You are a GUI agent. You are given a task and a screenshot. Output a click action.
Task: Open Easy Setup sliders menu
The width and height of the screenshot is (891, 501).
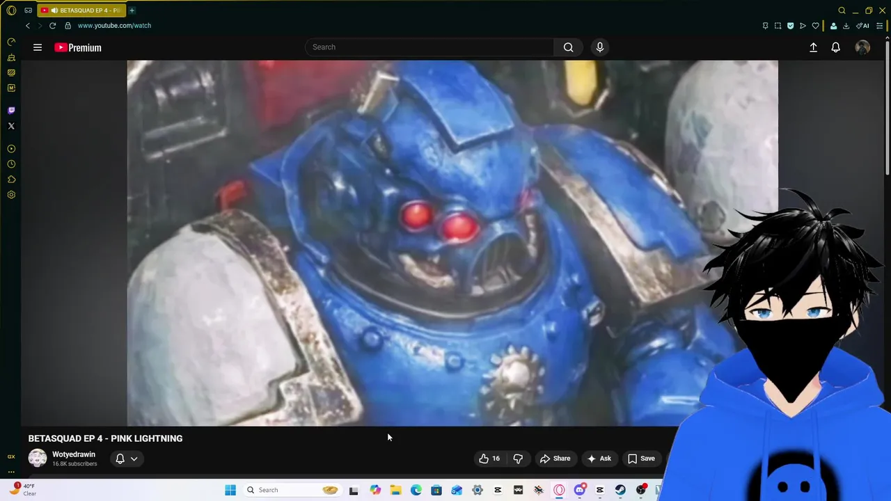point(879,26)
